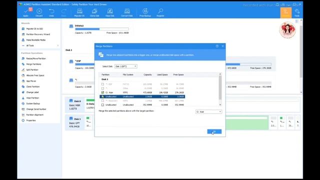Select the *:ESP partition card
The image size is (320, 180).
point(81,64)
